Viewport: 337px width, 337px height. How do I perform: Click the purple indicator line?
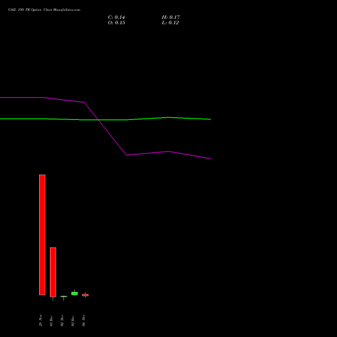click(106, 129)
